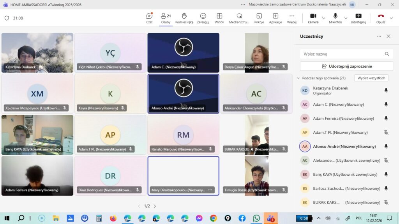Open the Zareaguj reactions menu

203,18
